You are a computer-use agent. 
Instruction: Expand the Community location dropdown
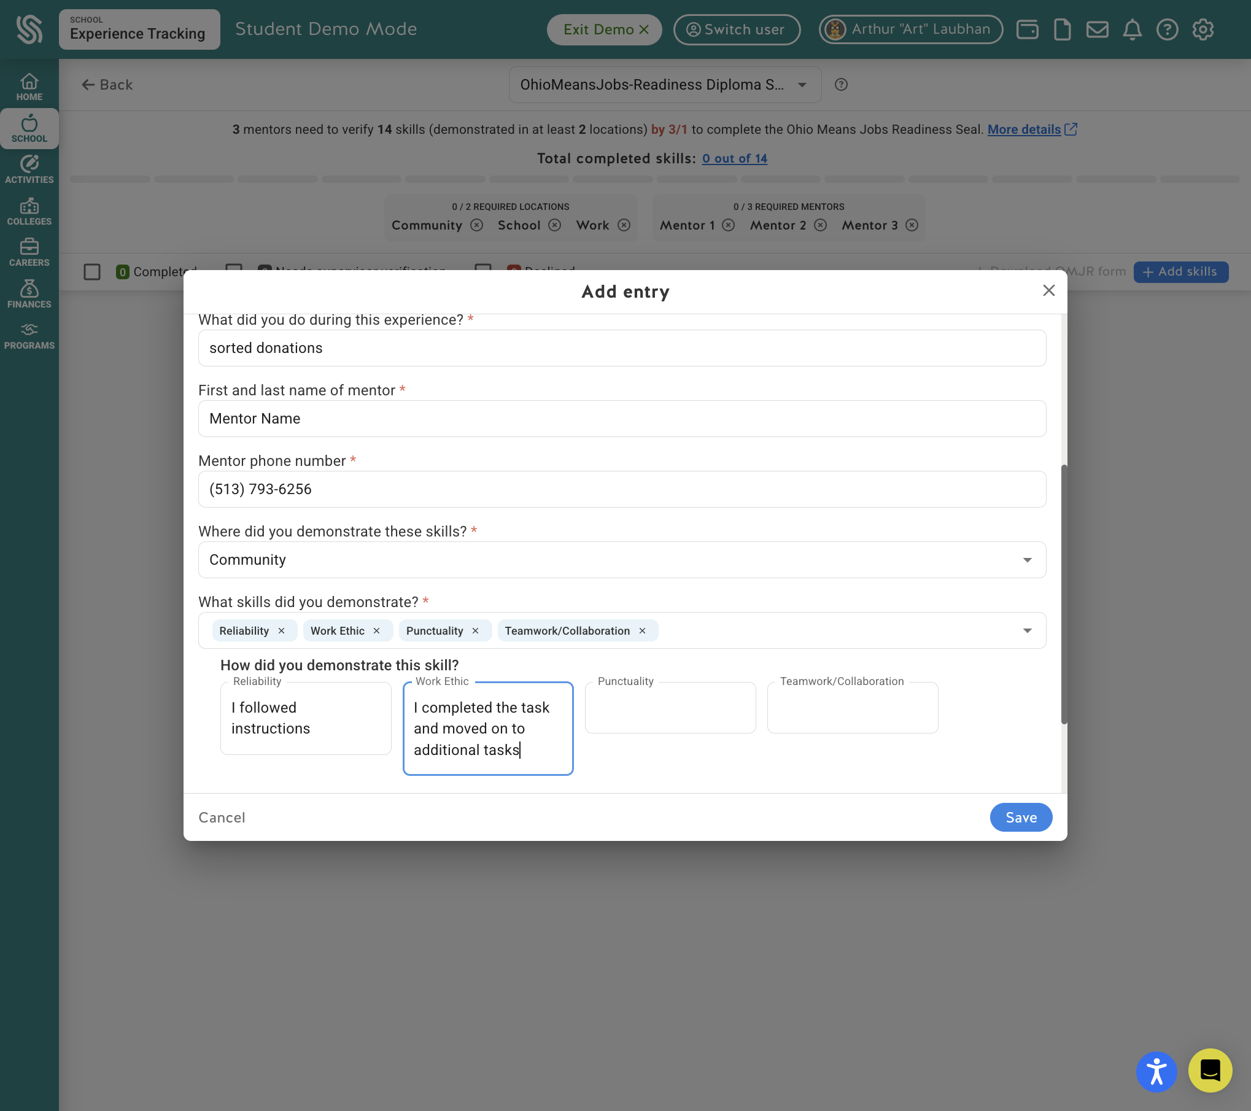[x=622, y=560]
